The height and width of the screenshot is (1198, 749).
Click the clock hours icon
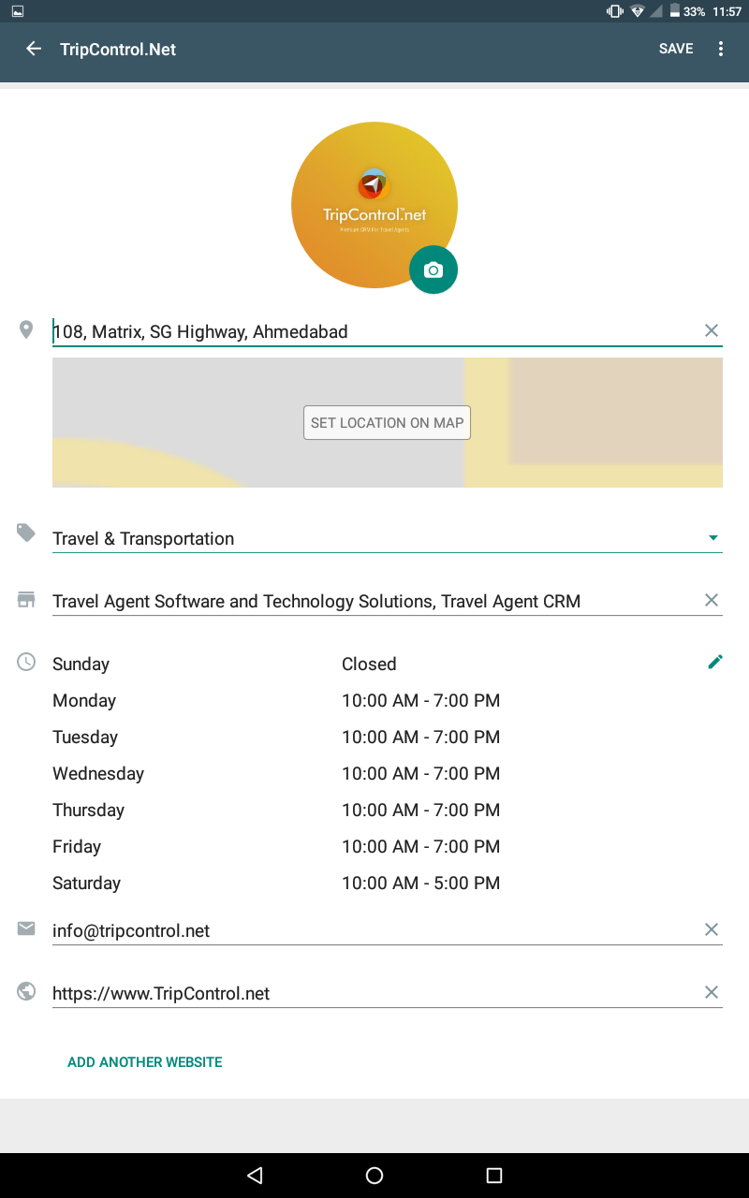tap(26, 662)
